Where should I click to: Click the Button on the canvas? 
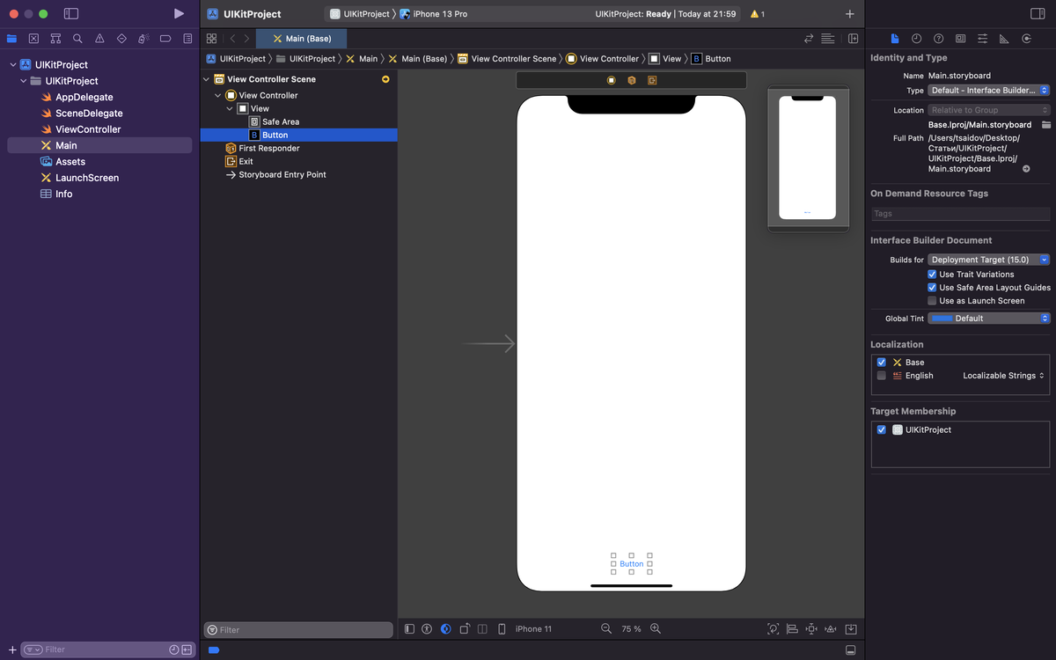pos(631,564)
